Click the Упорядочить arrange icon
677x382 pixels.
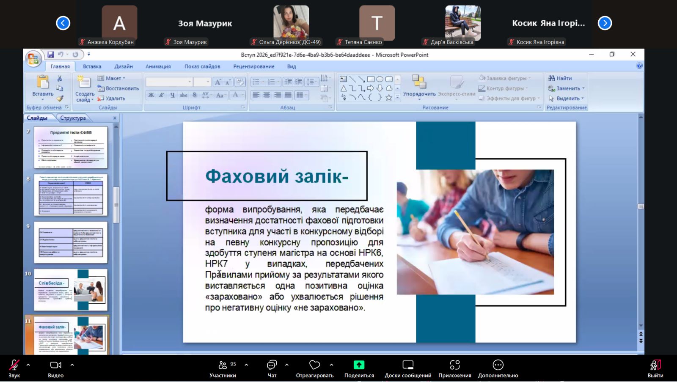[419, 82]
